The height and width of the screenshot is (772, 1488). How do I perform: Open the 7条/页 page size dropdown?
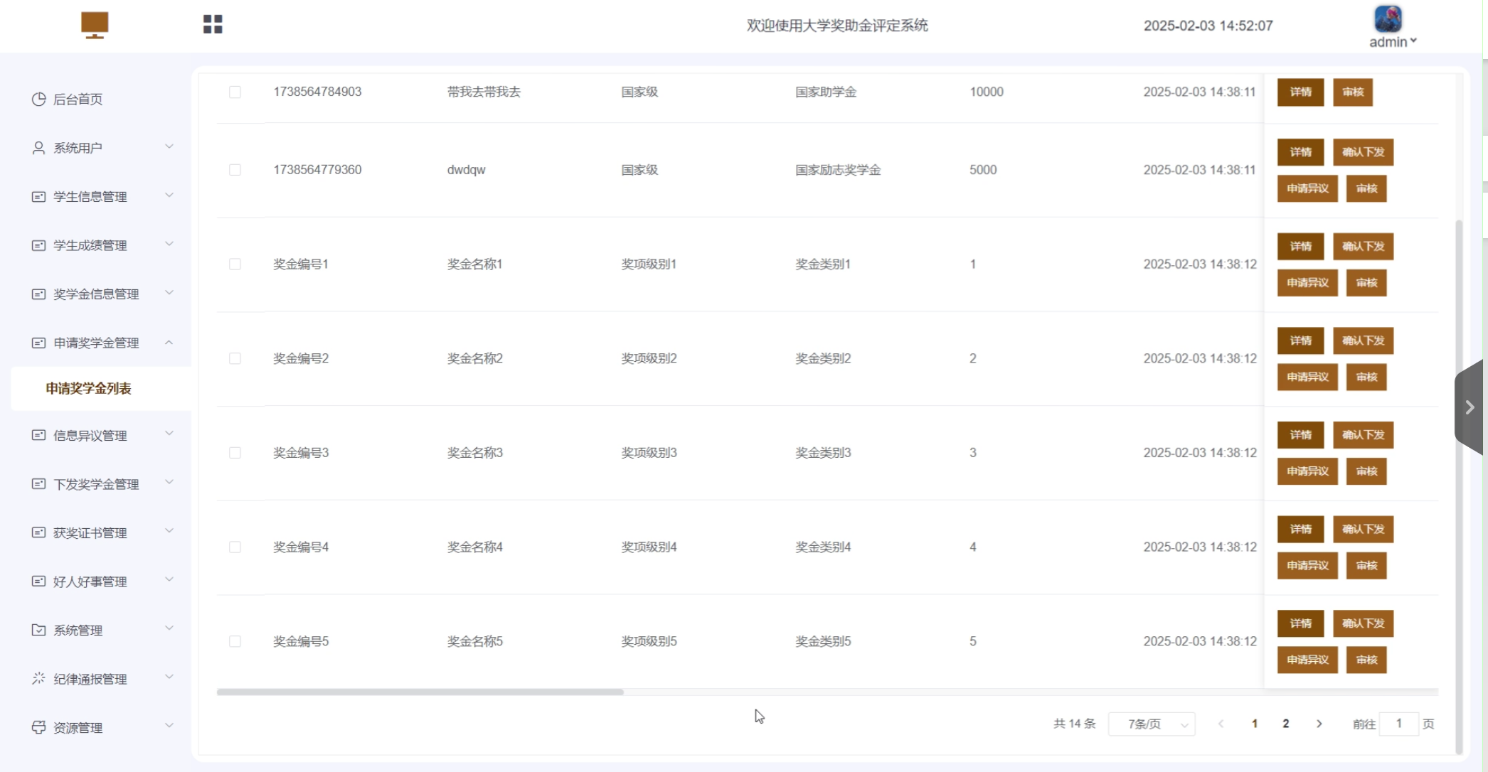(x=1152, y=724)
